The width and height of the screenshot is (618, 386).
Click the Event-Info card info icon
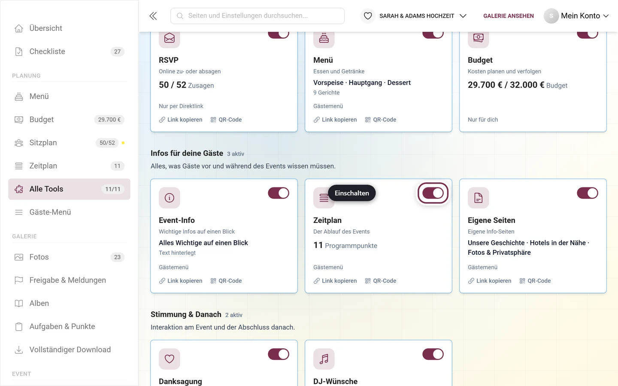(x=170, y=198)
